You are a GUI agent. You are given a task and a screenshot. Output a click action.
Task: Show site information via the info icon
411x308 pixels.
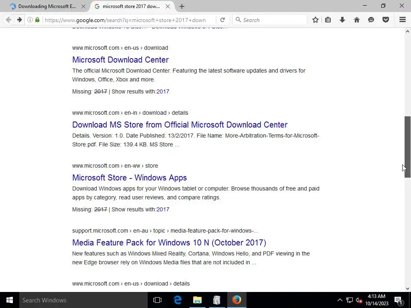click(x=30, y=20)
